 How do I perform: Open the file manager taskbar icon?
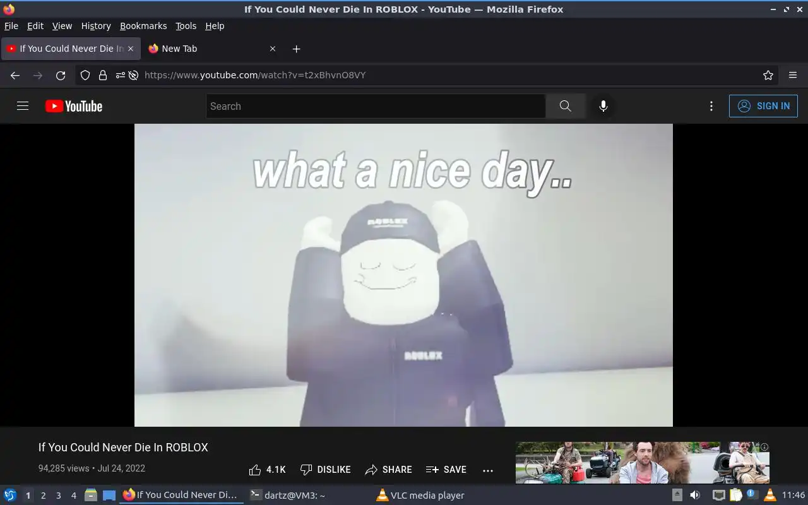[91, 495]
